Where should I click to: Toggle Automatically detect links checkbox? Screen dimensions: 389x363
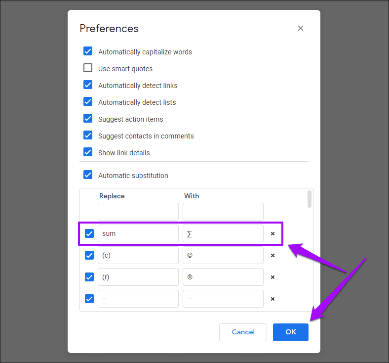(x=88, y=85)
